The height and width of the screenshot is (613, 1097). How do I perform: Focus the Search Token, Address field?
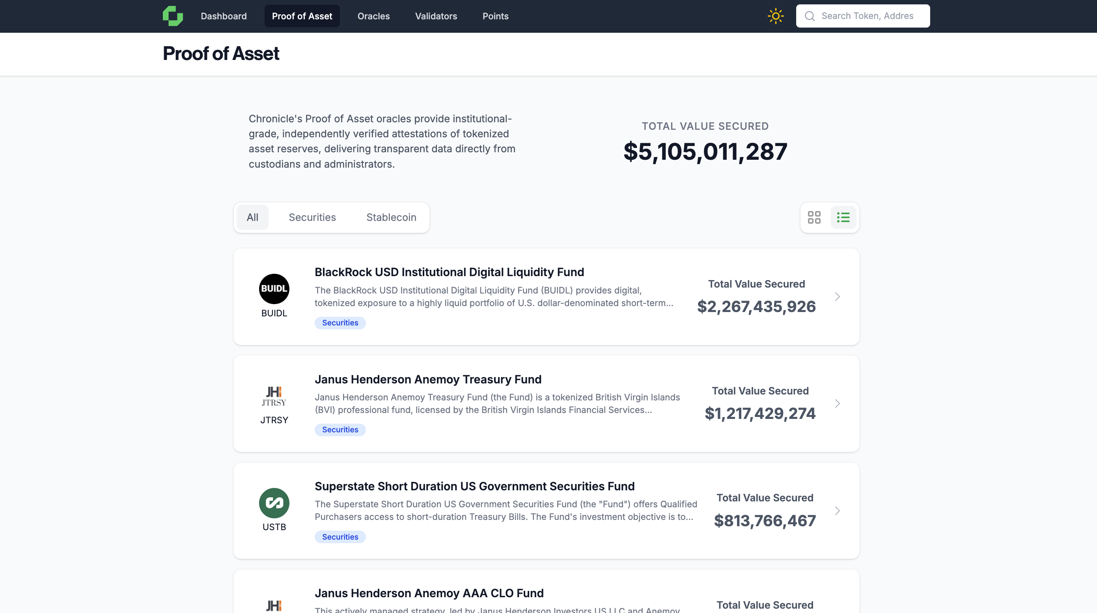click(x=863, y=16)
